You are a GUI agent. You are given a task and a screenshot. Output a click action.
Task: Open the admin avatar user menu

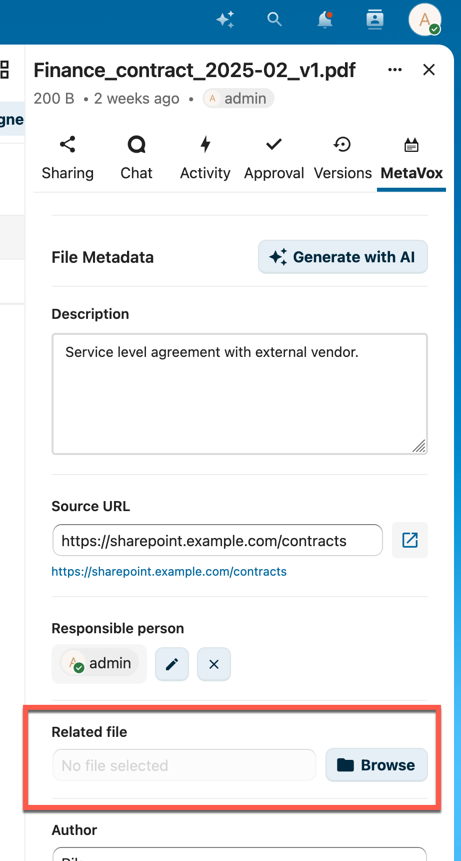tap(424, 20)
